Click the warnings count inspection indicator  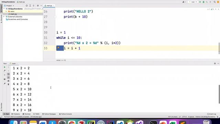coord(209,9)
